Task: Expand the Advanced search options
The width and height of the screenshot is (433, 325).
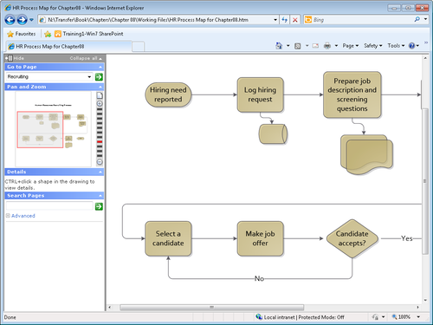Action: (21, 216)
